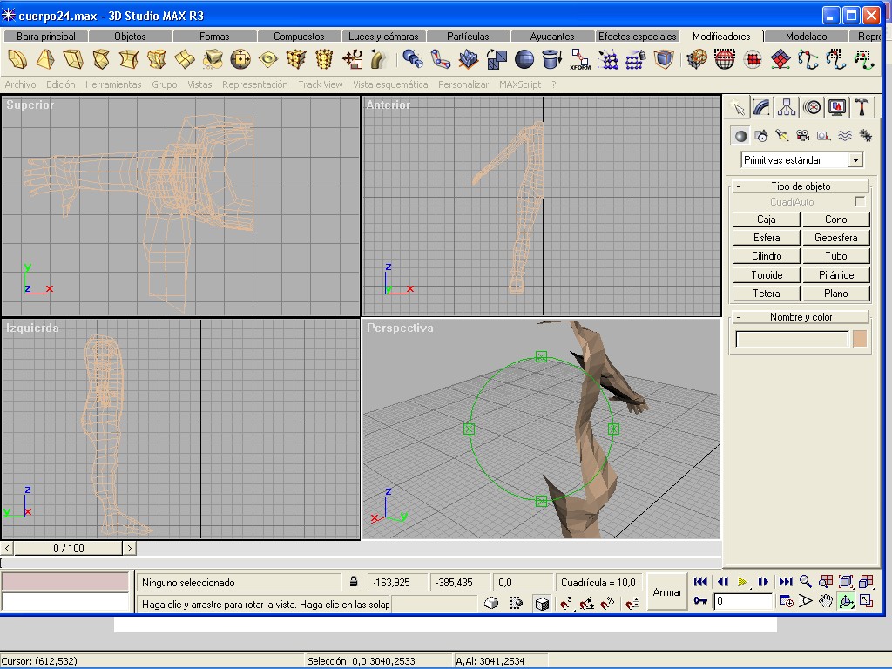Click the Bend modifier icon
This screenshot has height=669, width=892.
[17, 59]
